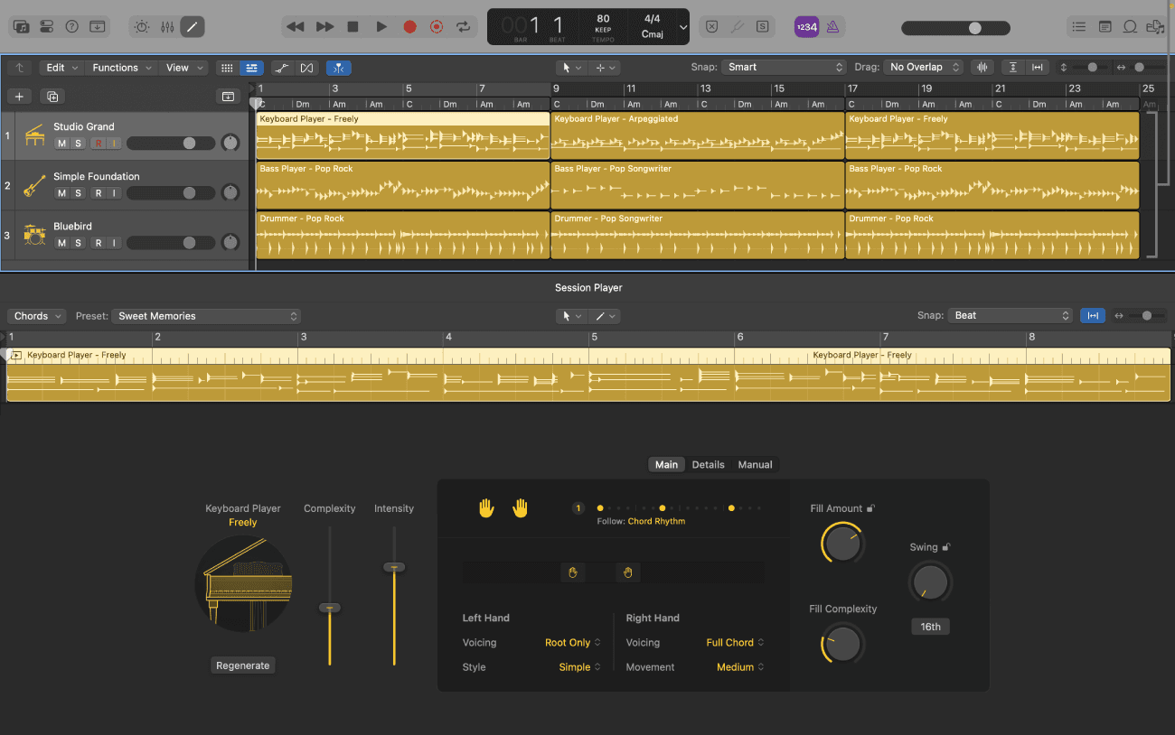Mute the Studio Grand track

(x=61, y=144)
